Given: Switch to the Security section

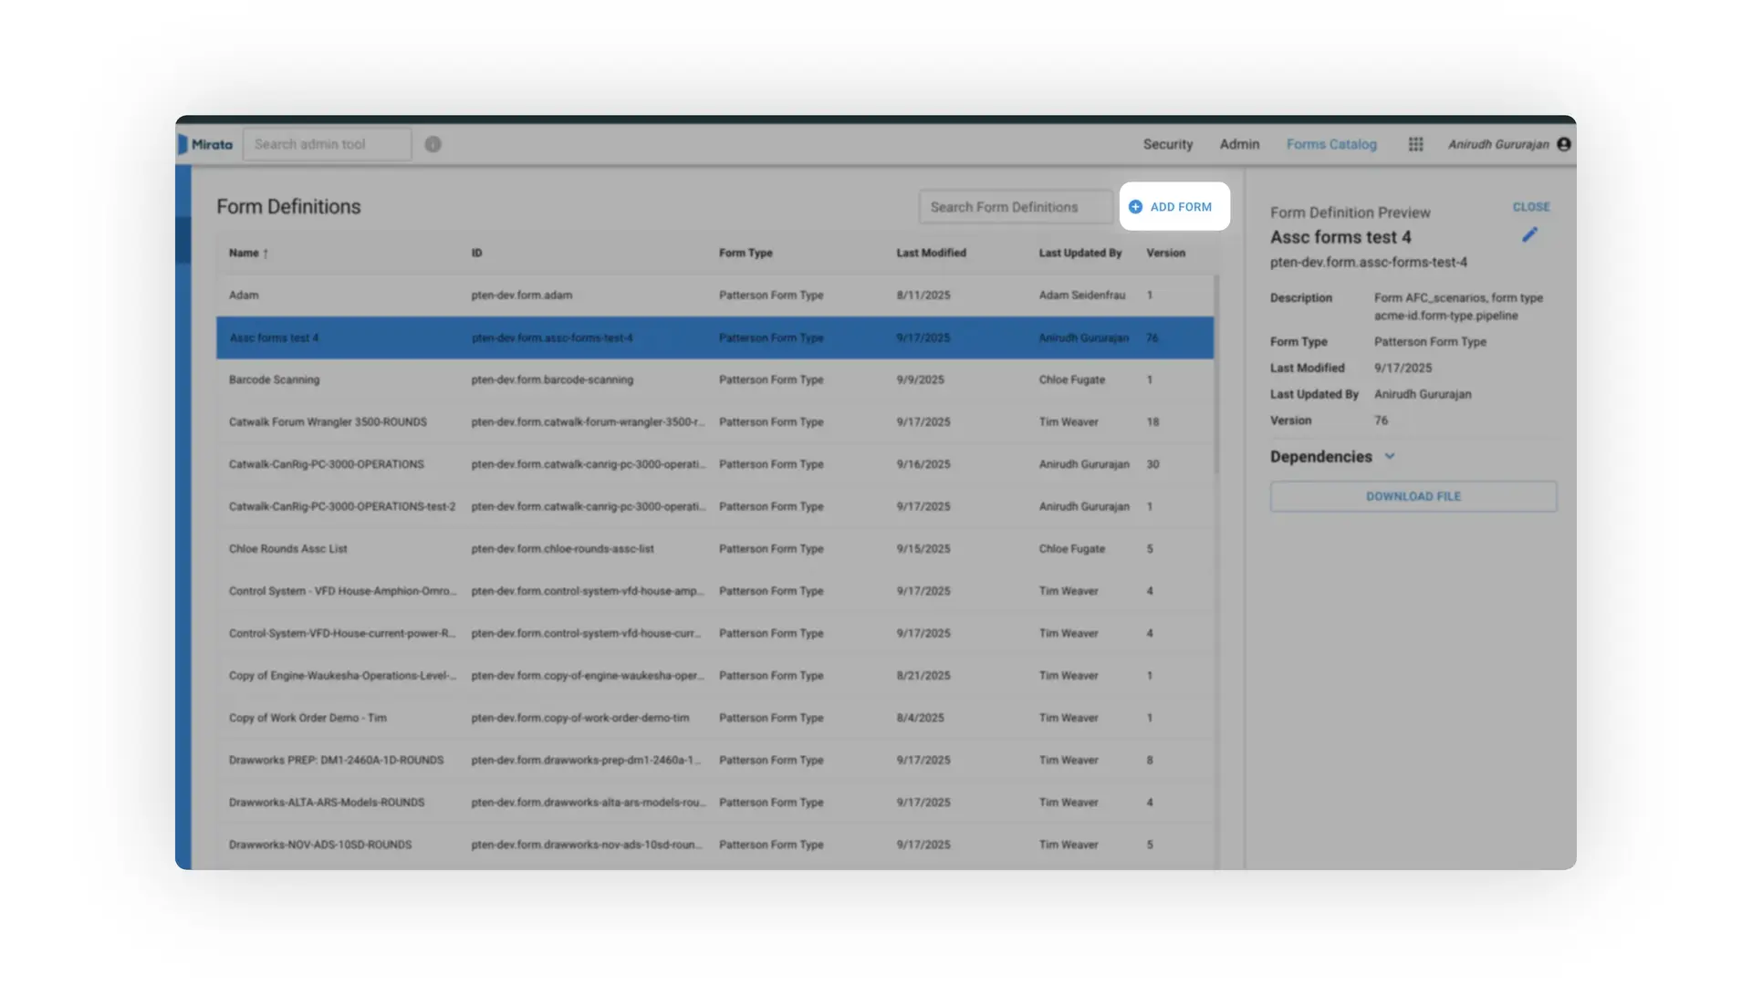Looking at the screenshot, I should (1168, 144).
